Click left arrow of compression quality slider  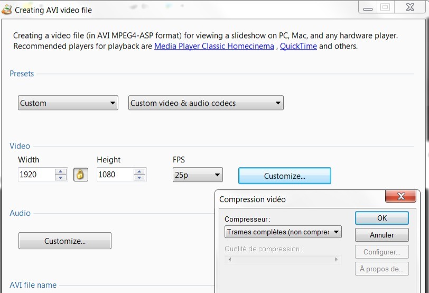[230, 259]
